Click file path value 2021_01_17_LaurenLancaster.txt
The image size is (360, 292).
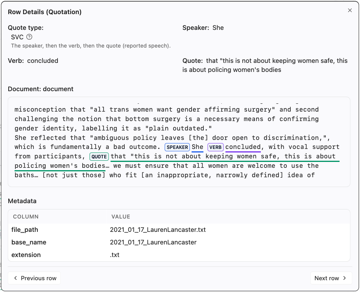tap(158, 230)
